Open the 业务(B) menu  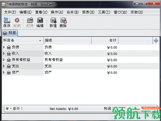[x=73, y=12]
